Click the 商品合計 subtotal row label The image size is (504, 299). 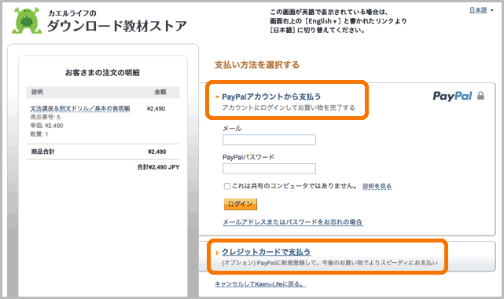pyautogui.click(x=42, y=151)
